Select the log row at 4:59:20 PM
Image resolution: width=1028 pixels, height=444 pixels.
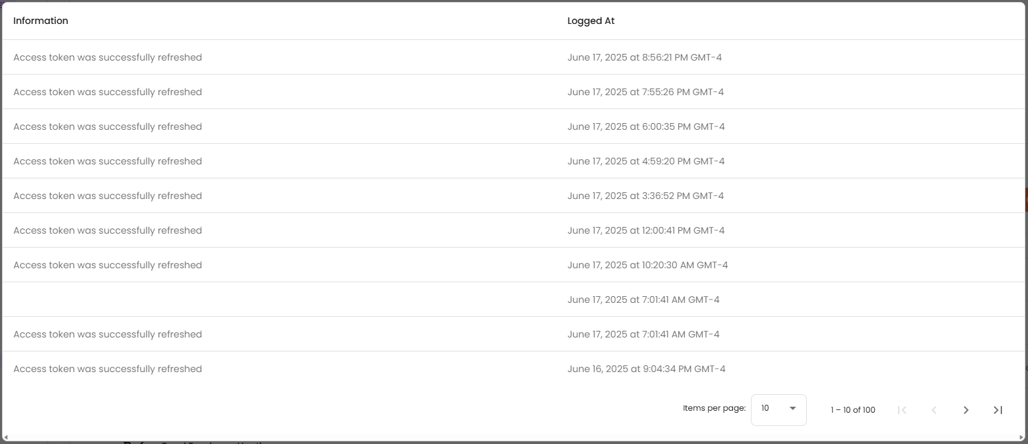[x=646, y=161]
